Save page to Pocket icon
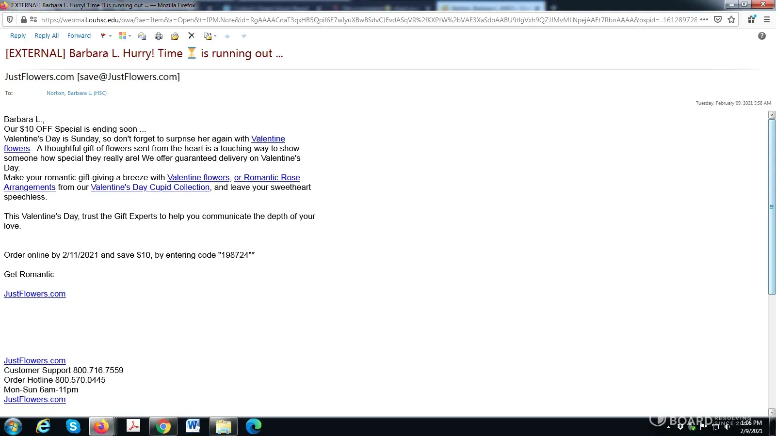The height and width of the screenshot is (436, 776). tap(718, 20)
